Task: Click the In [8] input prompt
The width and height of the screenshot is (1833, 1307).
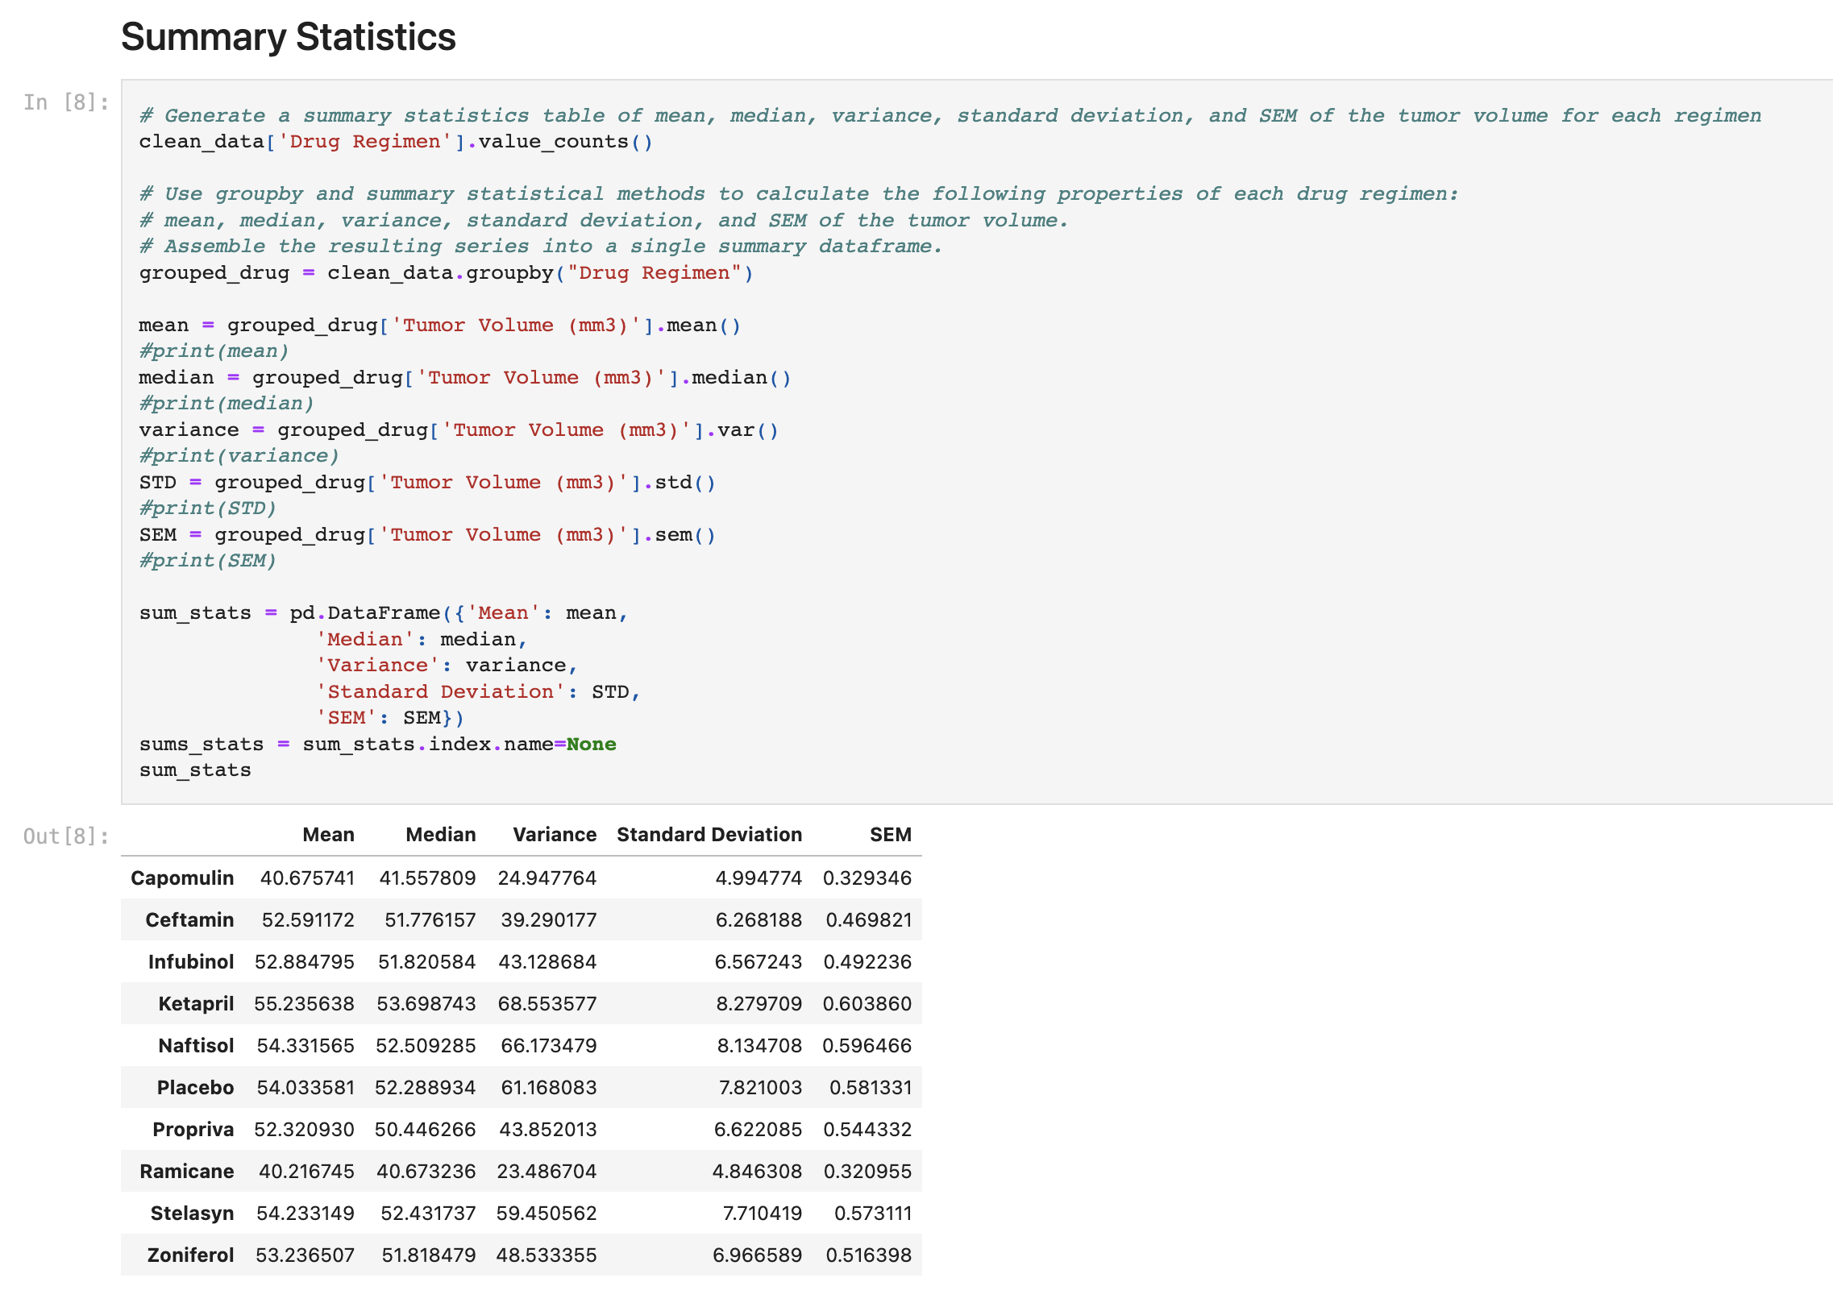Action: 66,102
